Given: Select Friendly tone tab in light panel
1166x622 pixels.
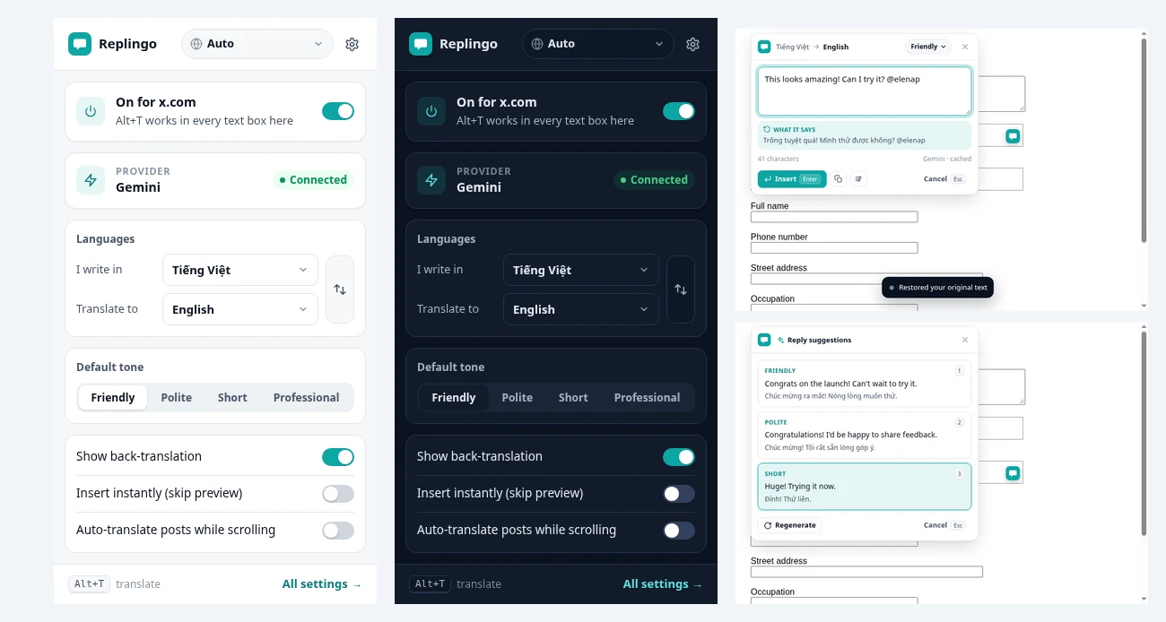Looking at the screenshot, I should [113, 398].
